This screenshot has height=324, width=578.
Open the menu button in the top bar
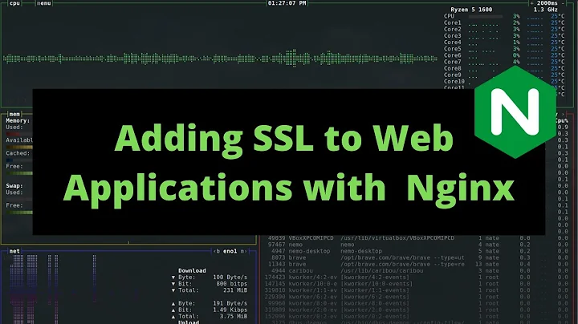(x=44, y=3)
